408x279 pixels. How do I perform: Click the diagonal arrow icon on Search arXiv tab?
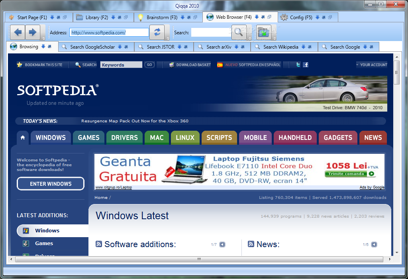(243, 47)
